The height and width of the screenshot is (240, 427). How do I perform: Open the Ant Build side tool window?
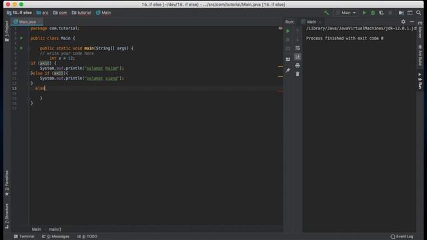pyautogui.click(x=420, y=55)
